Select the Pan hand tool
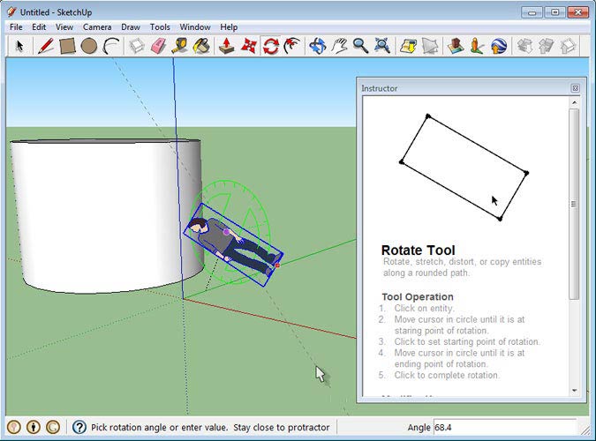The image size is (596, 441). 339,46
